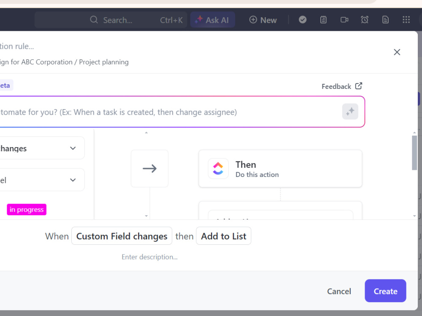Click the 'Enter description...' field
Screen dimensions: 422x316
[150, 257]
